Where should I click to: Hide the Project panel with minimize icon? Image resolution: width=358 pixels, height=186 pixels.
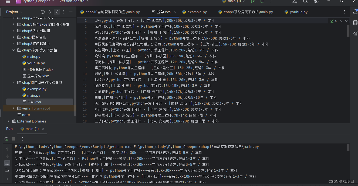pyautogui.click(x=71, y=12)
